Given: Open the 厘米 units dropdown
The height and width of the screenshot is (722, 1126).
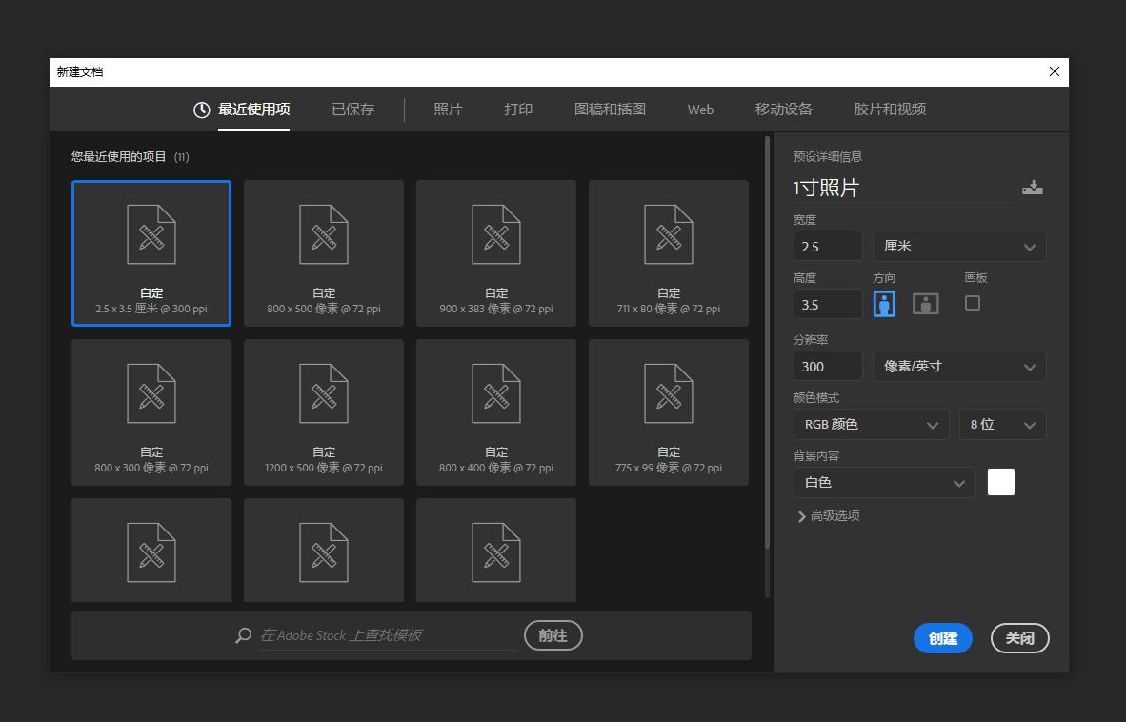Looking at the screenshot, I should tap(958, 246).
